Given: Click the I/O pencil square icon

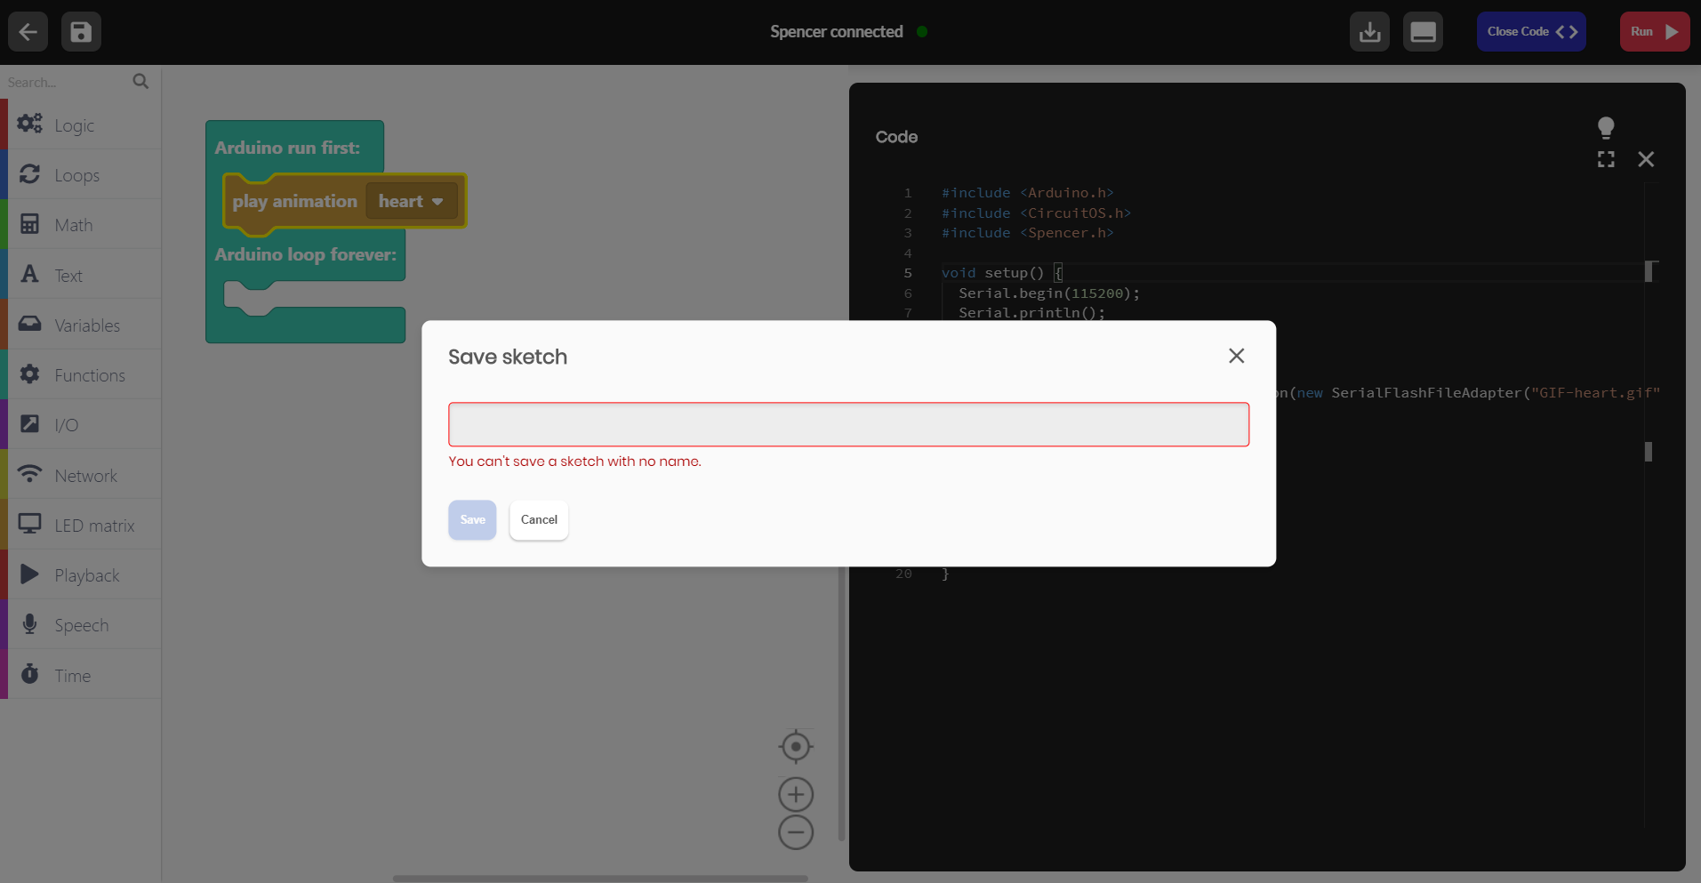Looking at the screenshot, I should pos(29,423).
